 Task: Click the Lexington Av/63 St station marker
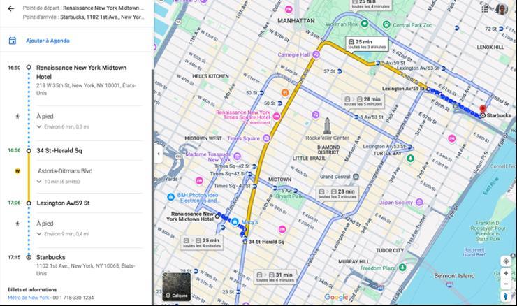point(444,68)
